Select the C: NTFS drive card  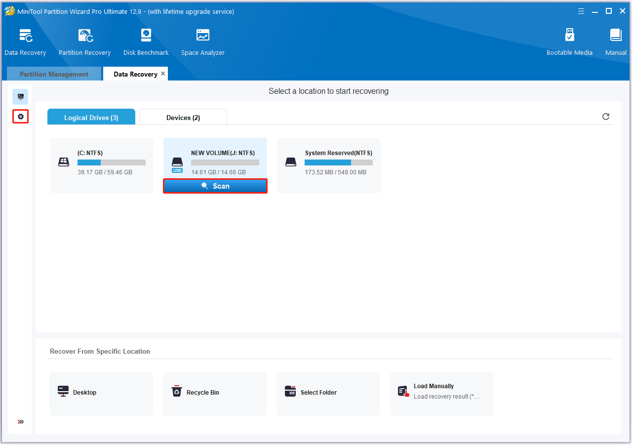[102, 165]
